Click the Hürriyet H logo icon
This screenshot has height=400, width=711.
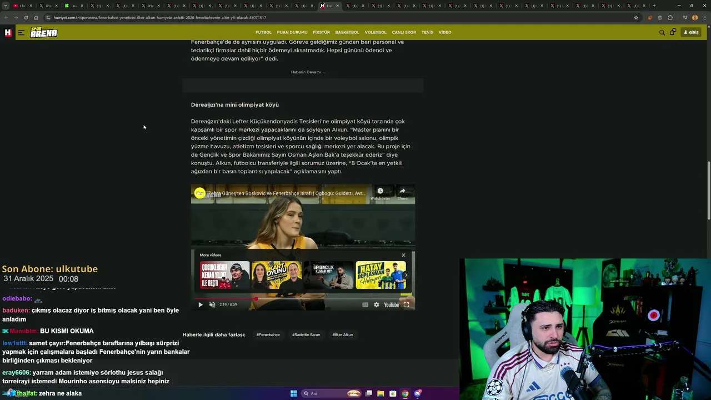tap(8, 32)
